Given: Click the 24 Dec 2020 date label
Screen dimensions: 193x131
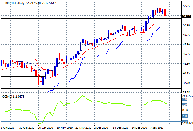Looking at the screenshot, I should click(139, 128).
